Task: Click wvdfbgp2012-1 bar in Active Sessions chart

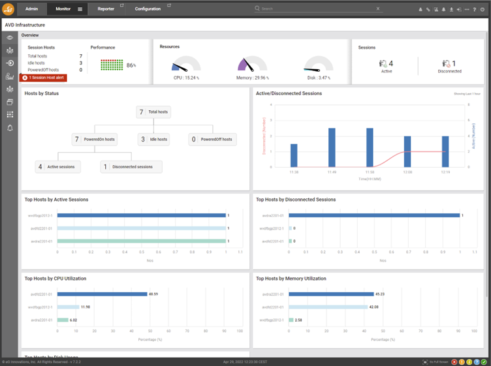Action: tap(142, 215)
